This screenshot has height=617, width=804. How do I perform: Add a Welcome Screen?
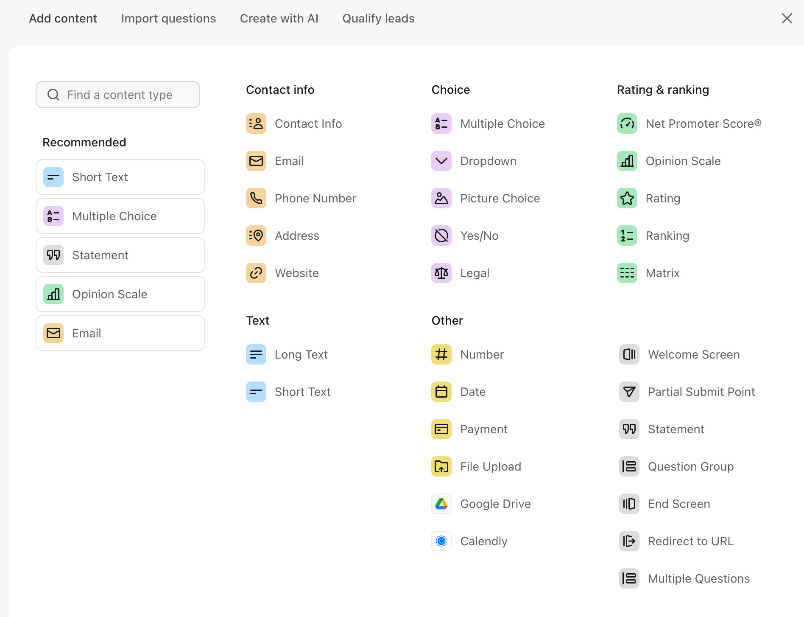[x=679, y=354]
